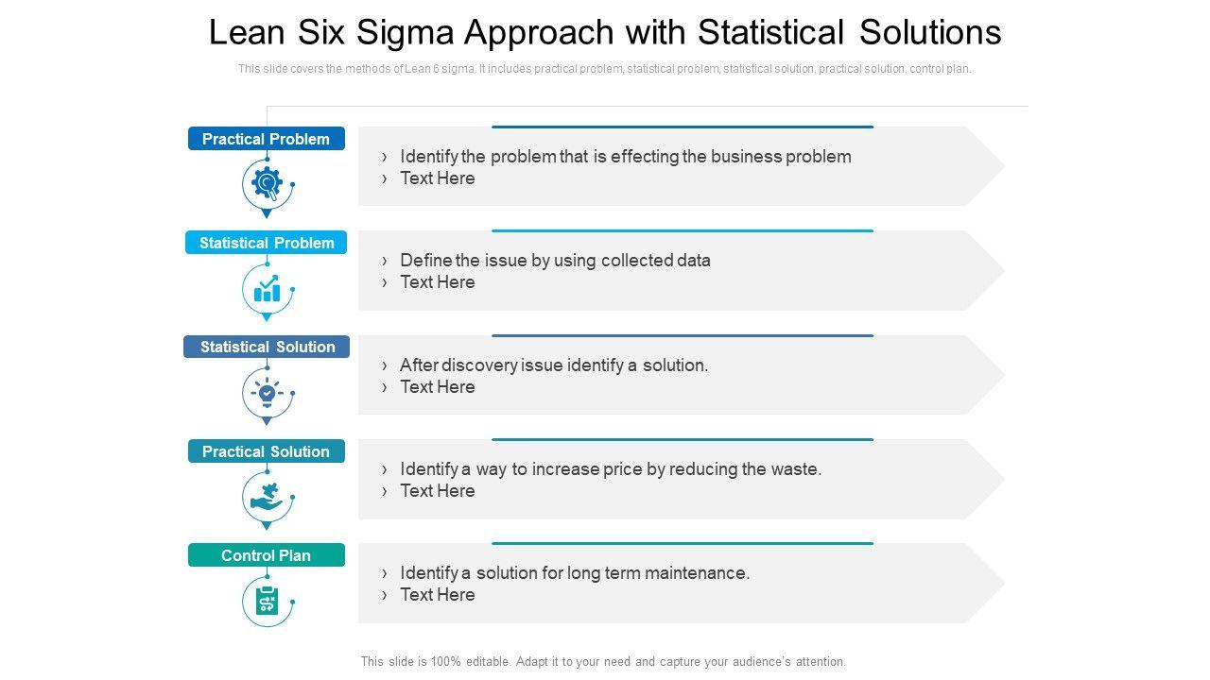Click the bar chart growth icon
Image resolution: width=1210 pixels, height=680 pixels.
(x=267, y=288)
